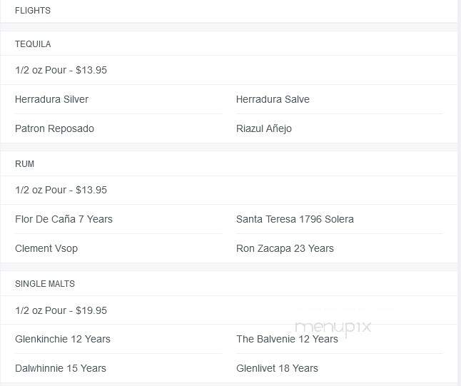Select Ron Zacapa 23 Years

pyautogui.click(x=285, y=248)
